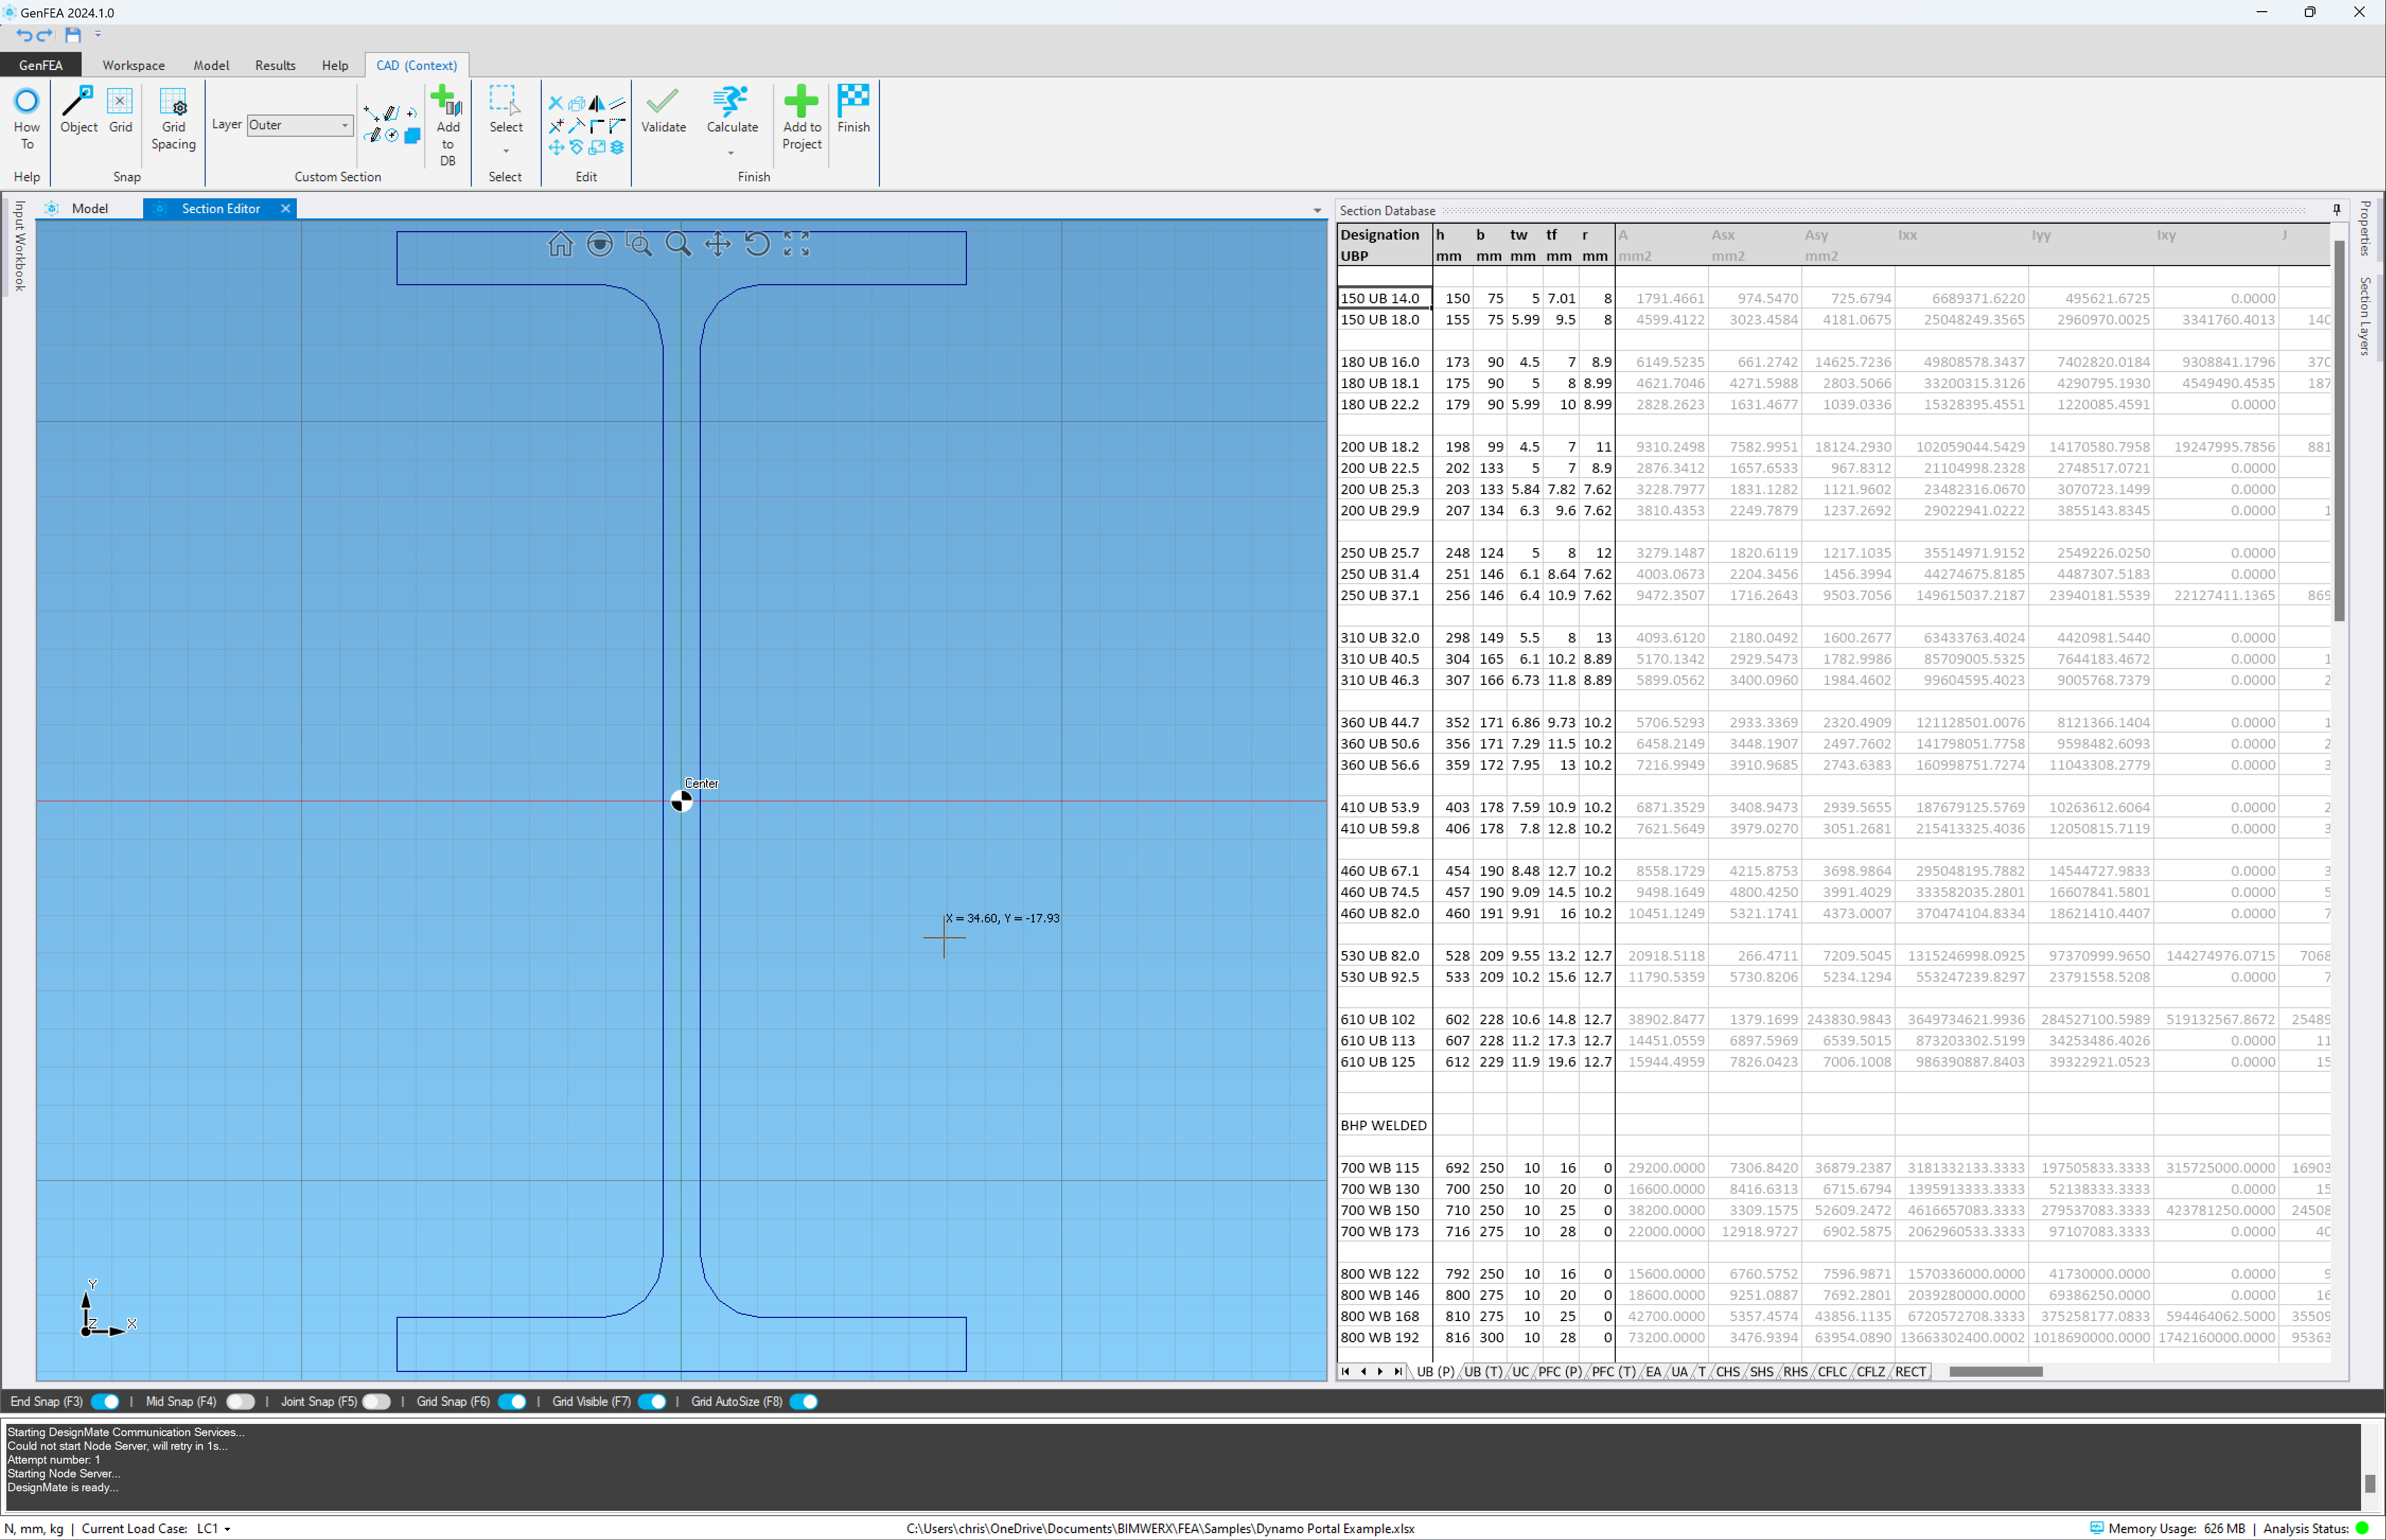The width and height of the screenshot is (2386, 1540).
Task: Select the 310 UB 40.5 designation cell
Action: (x=1380, y=659)
